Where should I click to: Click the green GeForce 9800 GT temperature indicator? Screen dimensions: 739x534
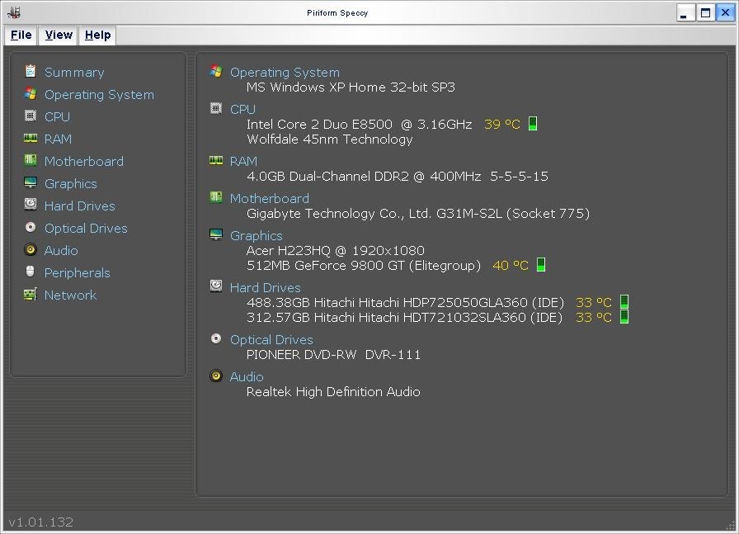[541, 265]
